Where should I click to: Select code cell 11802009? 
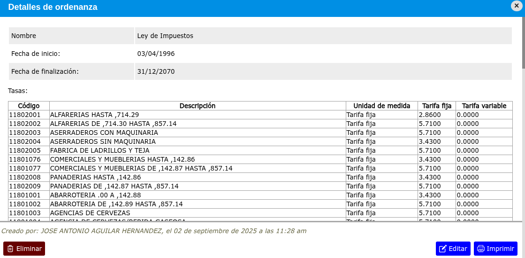pos(29,186)
